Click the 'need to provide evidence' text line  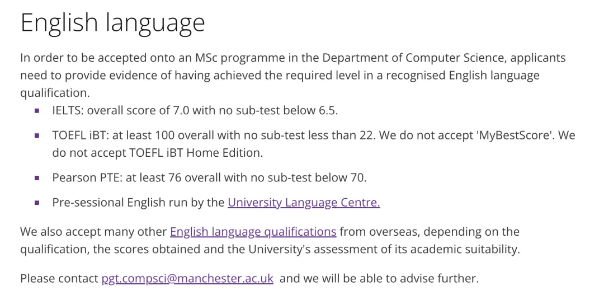280,75
